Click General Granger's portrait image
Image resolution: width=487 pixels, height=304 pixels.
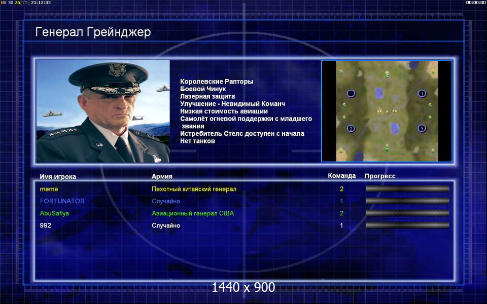pos(103,111)
